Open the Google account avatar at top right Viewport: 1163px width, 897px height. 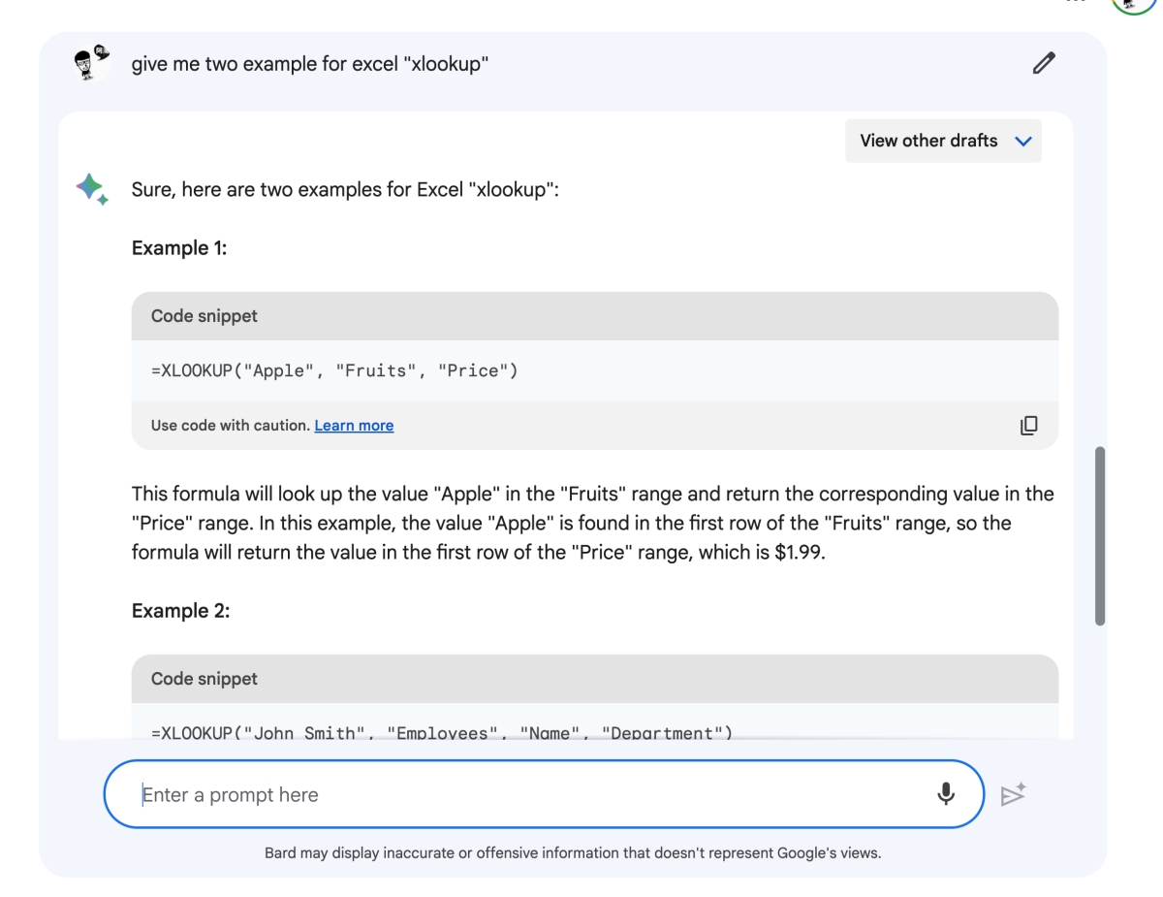(1132, 3)
